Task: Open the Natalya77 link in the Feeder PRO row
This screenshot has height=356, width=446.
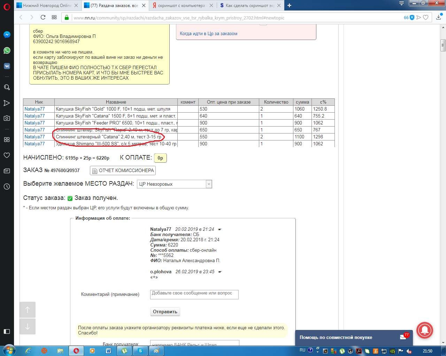Action: pos(34,123)
